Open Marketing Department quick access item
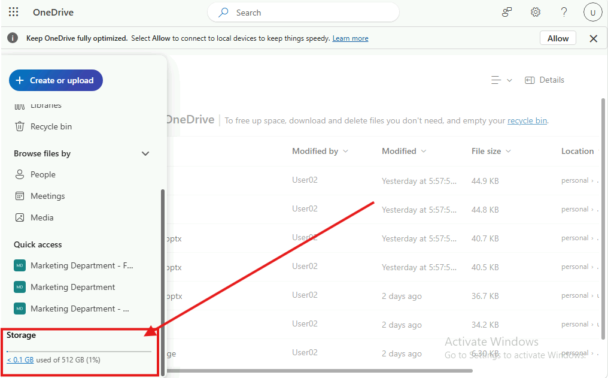Screen dimensions: 608x378 [72, 287]
